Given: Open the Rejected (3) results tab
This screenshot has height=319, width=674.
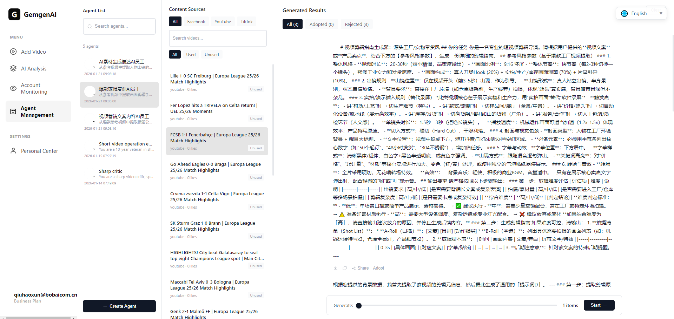Looking at the screenshot, I should (x=357, y=24).
